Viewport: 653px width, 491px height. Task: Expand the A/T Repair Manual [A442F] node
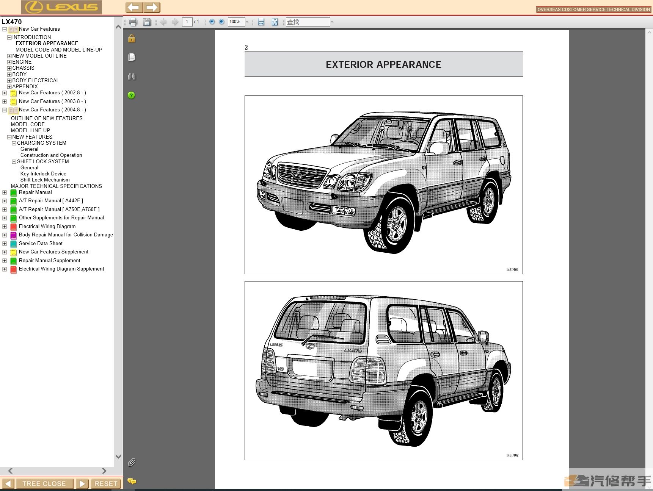pos(5,201)
